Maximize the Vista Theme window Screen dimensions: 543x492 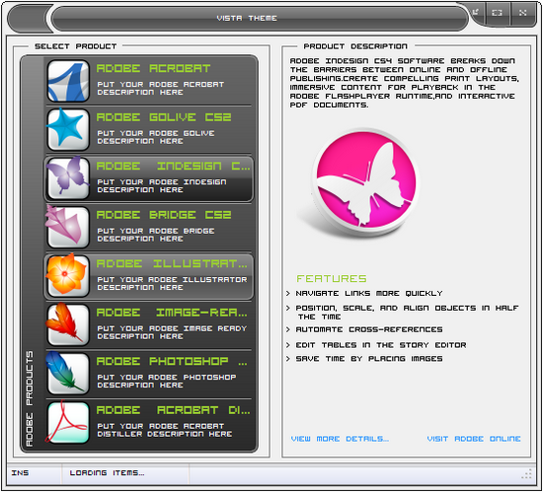[x=498, y=13]
